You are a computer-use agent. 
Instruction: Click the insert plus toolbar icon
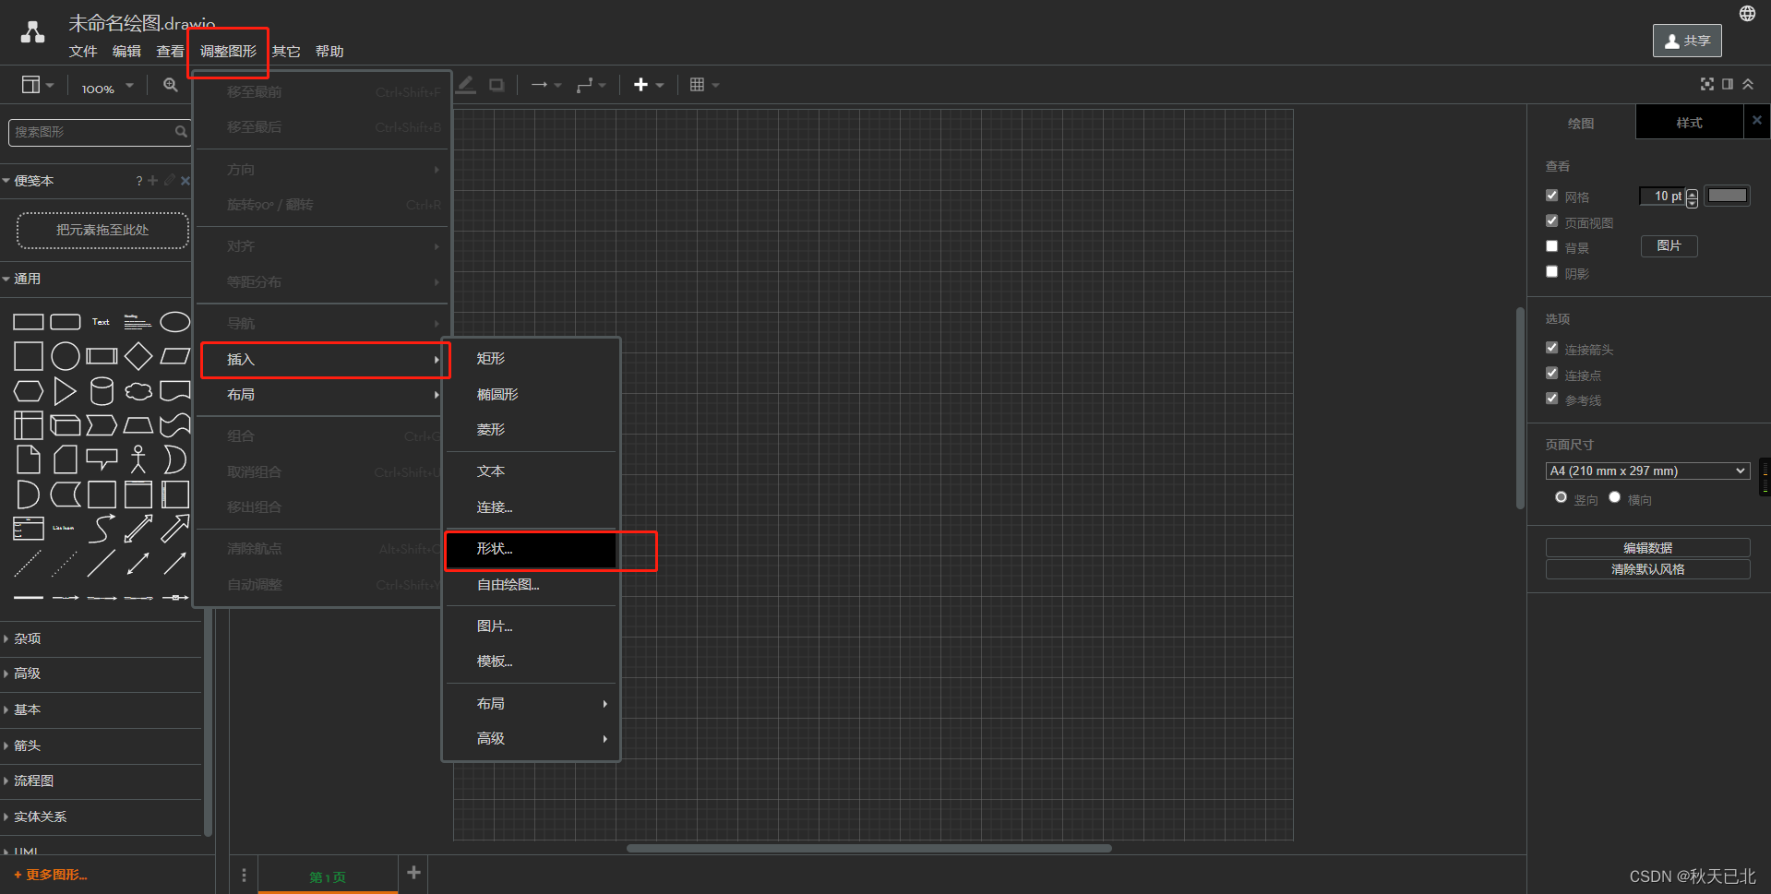point(648,85)
